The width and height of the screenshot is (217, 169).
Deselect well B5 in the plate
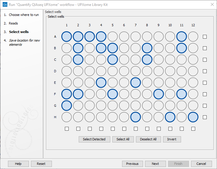[113, 48]
